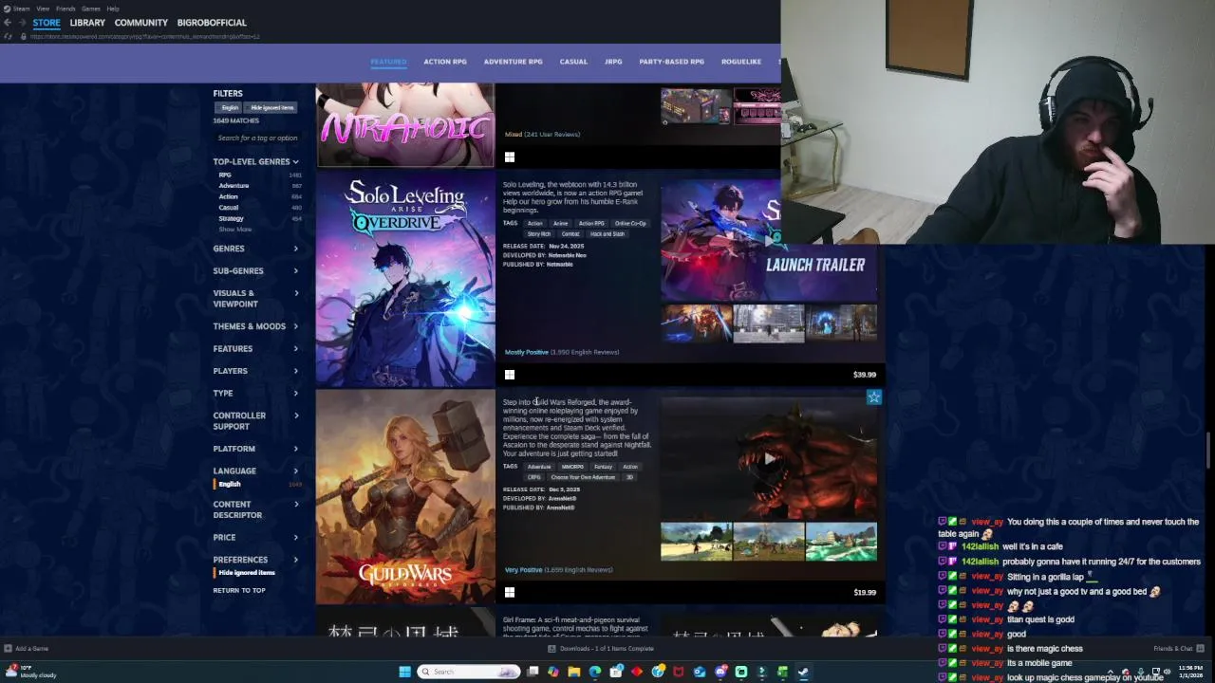
Task: Select the PARTY-BASED RPG category tab
Action: 671,62
